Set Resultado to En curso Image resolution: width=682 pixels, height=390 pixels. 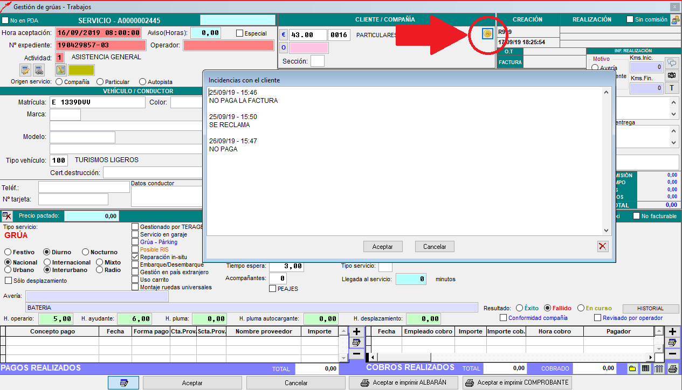581,308
